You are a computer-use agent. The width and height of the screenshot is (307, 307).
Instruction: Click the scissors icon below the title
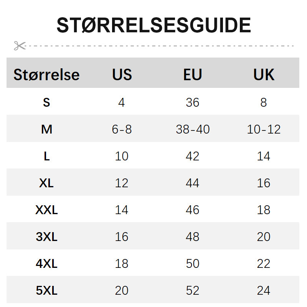pyautogui.click(x=20, y=46)
